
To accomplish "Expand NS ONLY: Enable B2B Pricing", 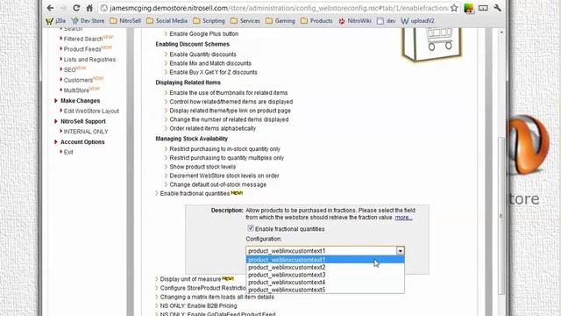I will coord(198,306).
